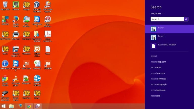Select the Kontraktor desktop shortcut
The width and height of the screenshot is (194, 109).
coord(27,50)
